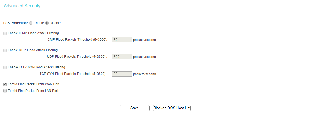316x119 pixels.
Task: Click the ICMP-Flood Packets Threshold input field
Action: tap(122, 40)
